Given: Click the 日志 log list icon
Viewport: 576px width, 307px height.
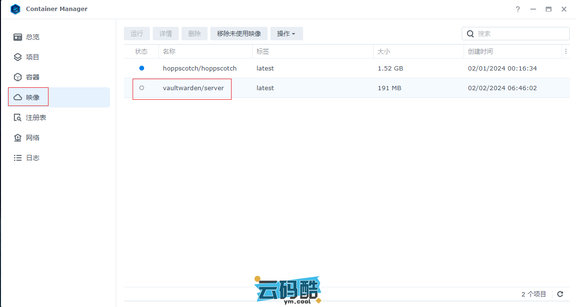Looking at the screenshot, I should point(18,158).
